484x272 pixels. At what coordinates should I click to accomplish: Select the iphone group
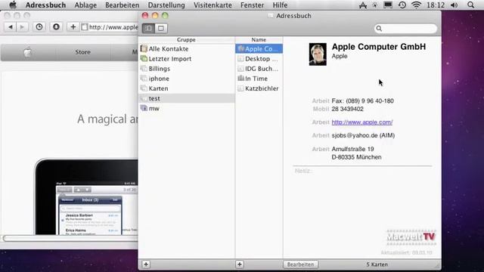tap(187, 79)
